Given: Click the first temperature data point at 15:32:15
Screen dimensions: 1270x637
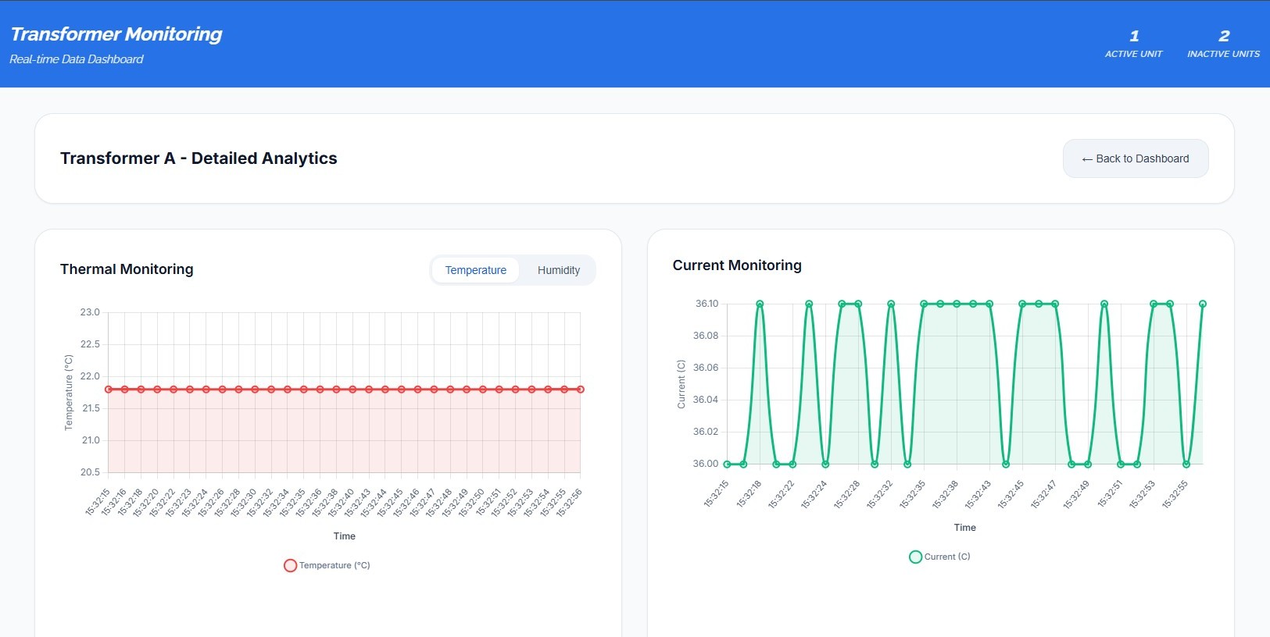Looking at the screenshot, I should pos(109,389).
